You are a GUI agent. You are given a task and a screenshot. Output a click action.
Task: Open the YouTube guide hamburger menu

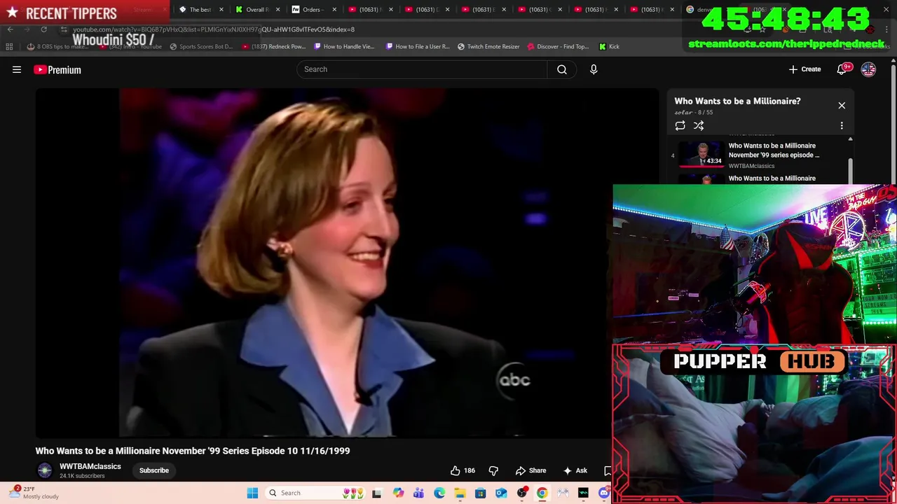pos(17,69)
